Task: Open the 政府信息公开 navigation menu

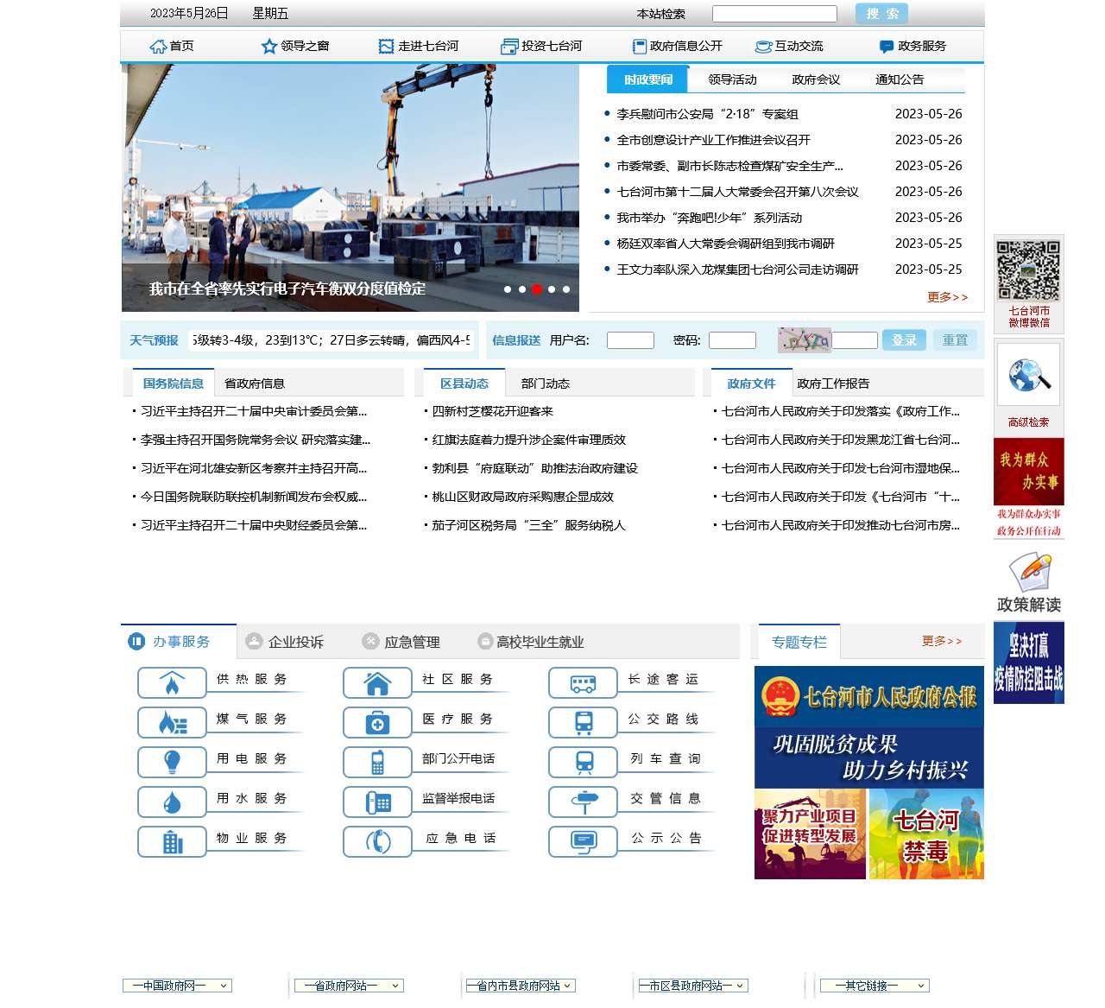Action: pyautogui.click(x=677, y=46)
